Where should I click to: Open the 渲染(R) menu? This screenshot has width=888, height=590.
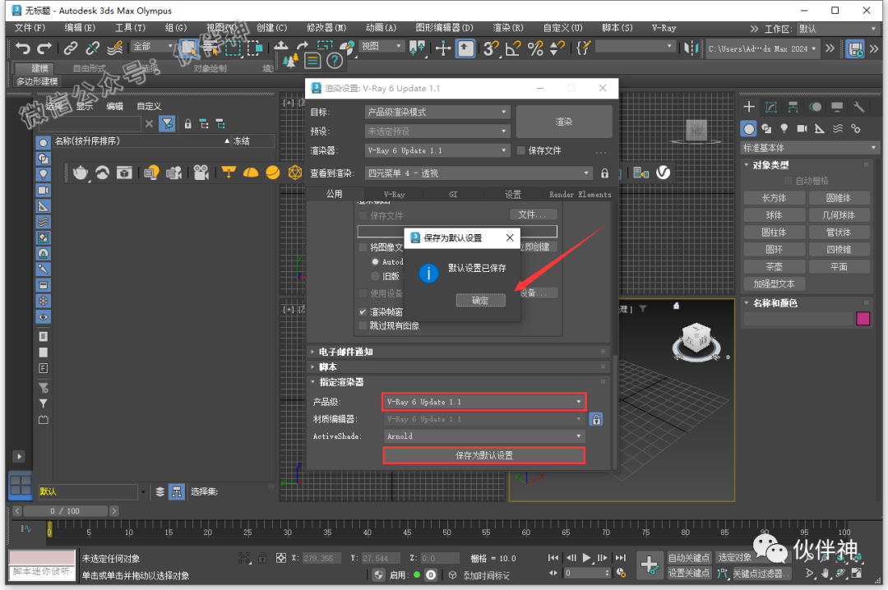point(507,28)
